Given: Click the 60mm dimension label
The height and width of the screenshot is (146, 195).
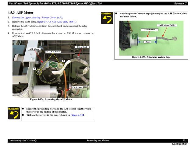Looking at the screenshot, I should [147, 42].
